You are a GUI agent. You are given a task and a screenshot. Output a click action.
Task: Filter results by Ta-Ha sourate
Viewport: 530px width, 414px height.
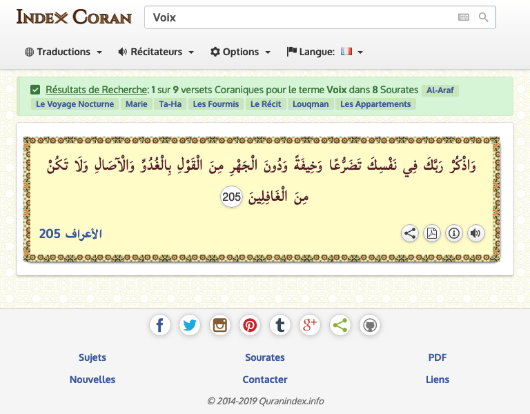point(170,104)
